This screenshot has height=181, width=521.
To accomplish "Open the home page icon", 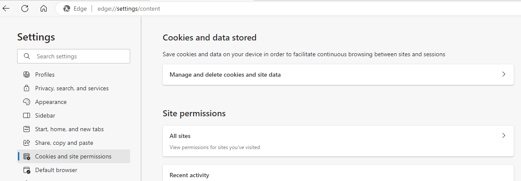I will coord(44,9).
